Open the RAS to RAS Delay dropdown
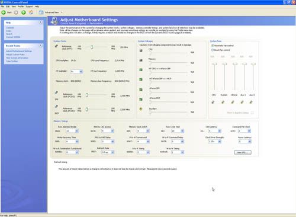Viewport: 296px width, 217px height. pos(112,142)
